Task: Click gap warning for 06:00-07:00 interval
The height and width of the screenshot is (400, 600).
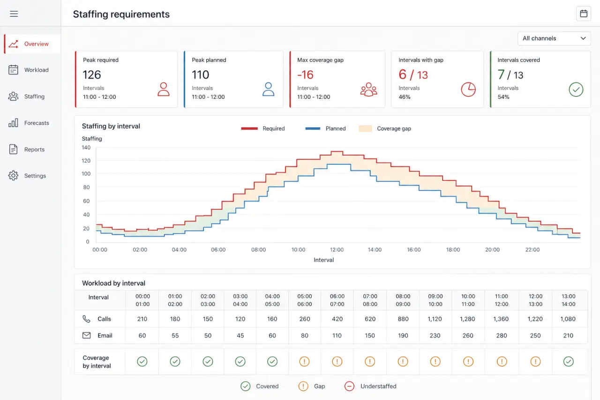Action: click(337, 361)
